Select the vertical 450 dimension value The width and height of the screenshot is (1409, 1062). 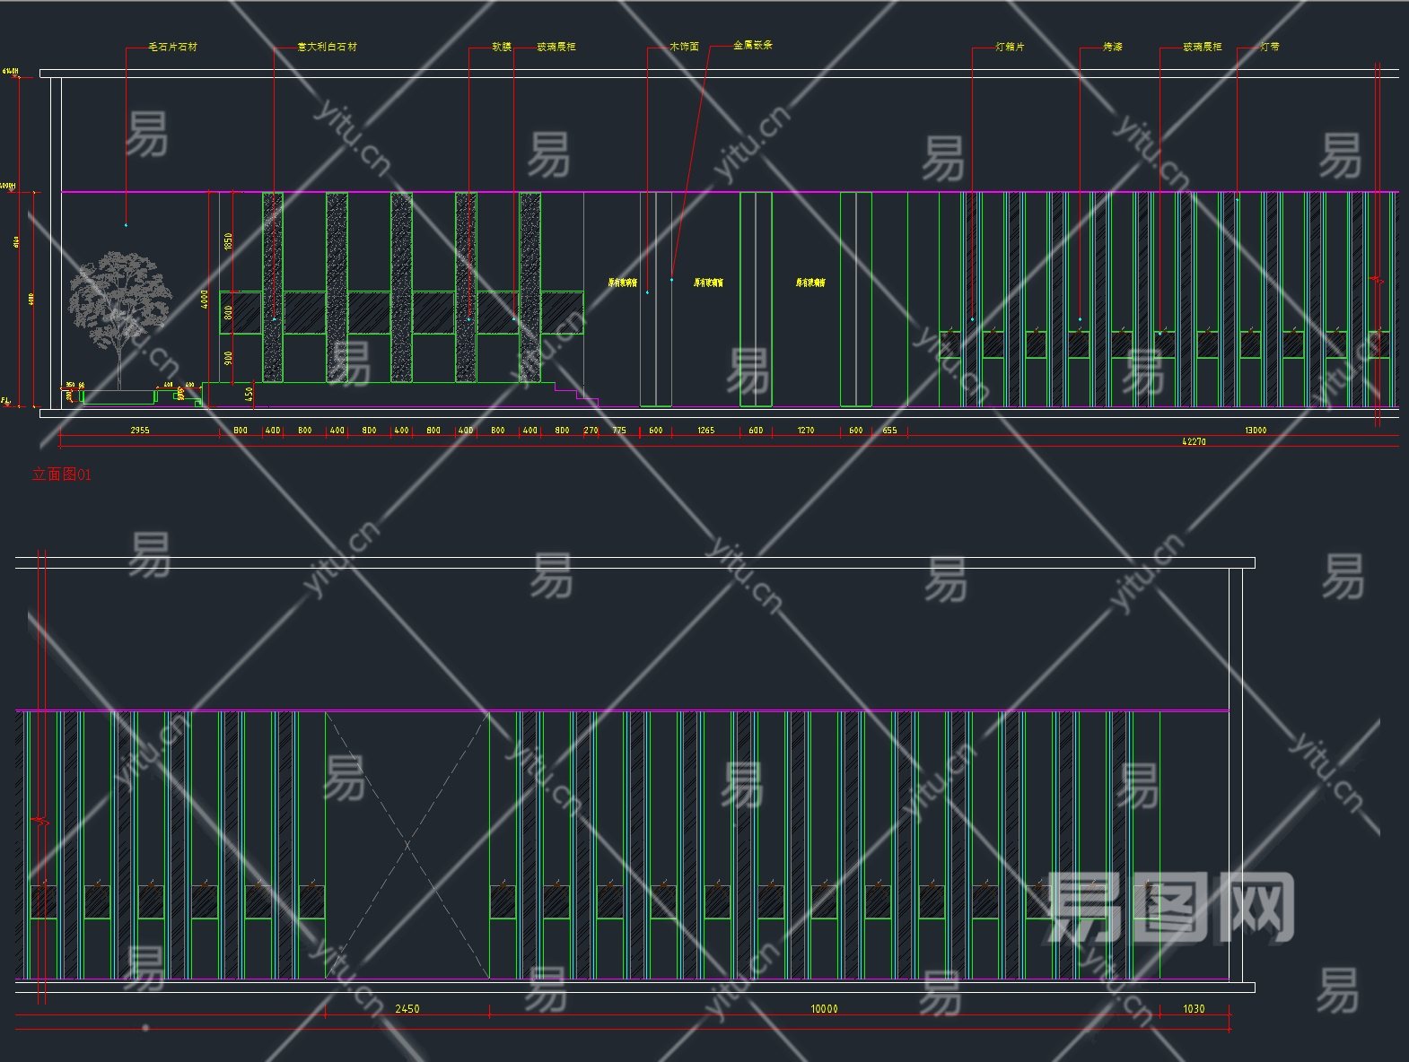coord(249,394)
